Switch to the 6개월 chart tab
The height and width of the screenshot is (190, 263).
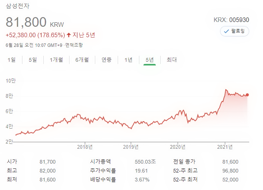click(x=82, y=59)
